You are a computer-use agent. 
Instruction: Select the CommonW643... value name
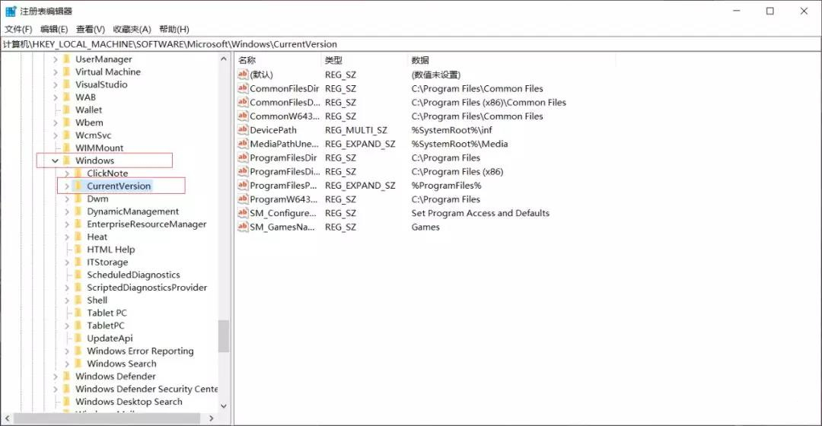(x=284, y=116)
